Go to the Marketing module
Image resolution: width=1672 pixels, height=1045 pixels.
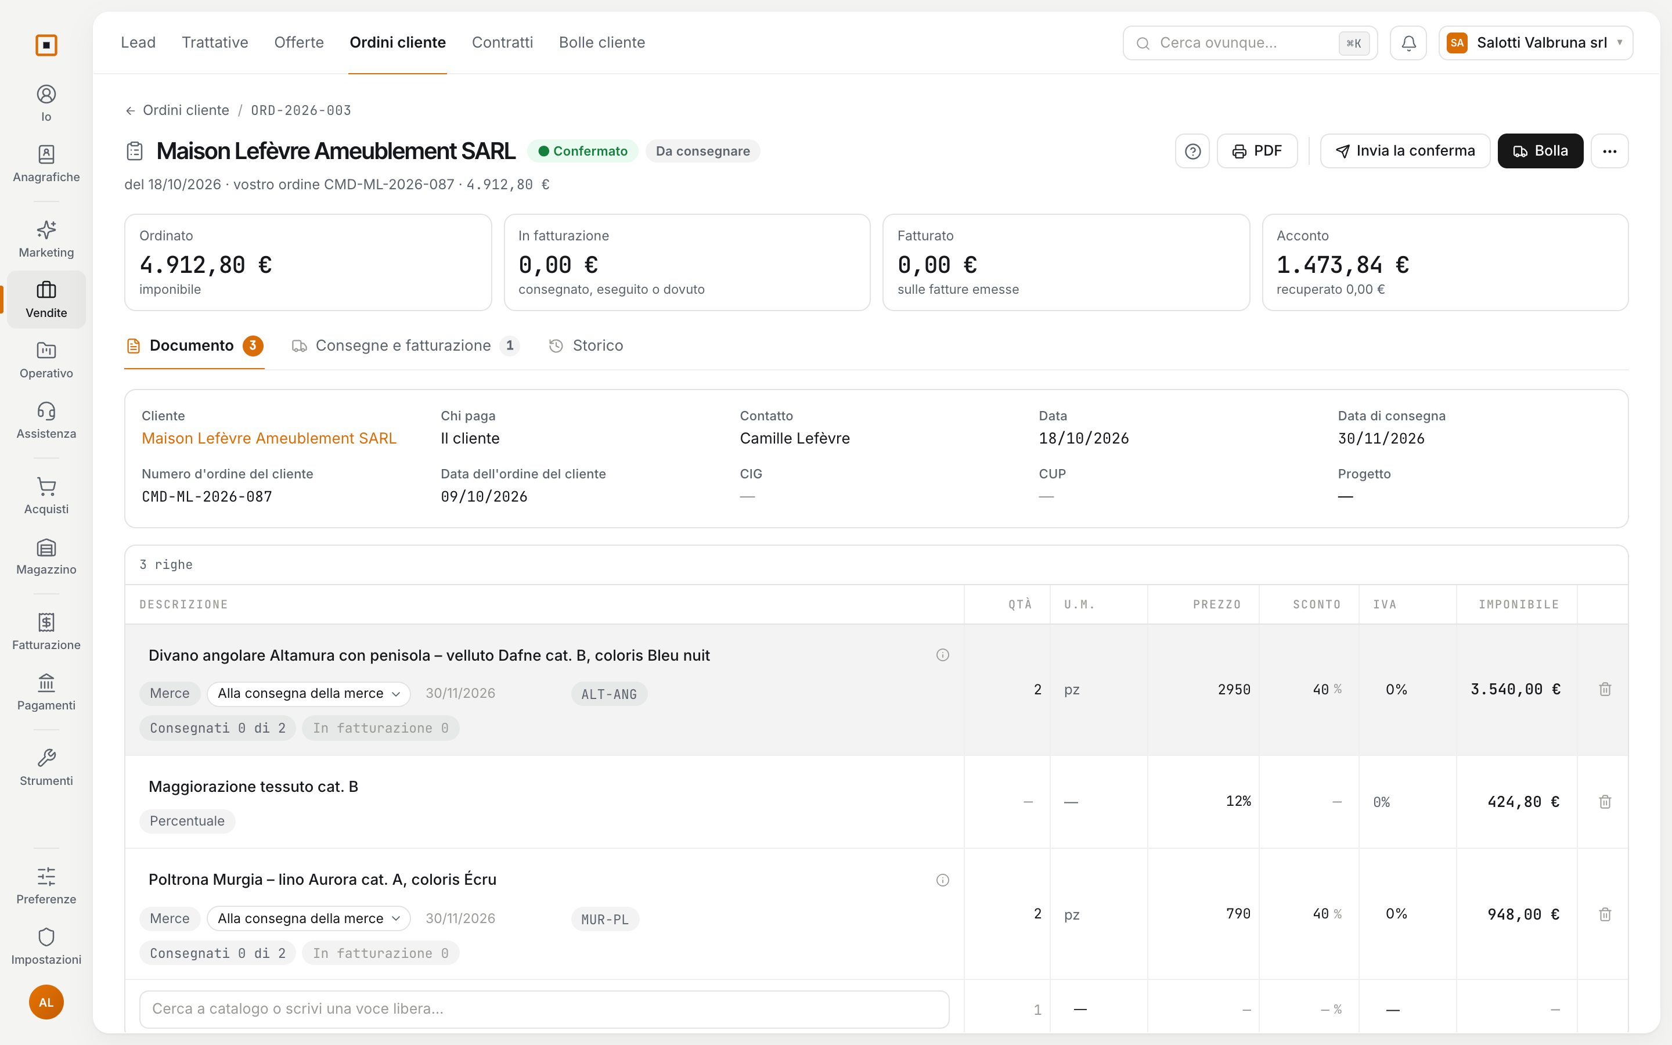[46, 239]
